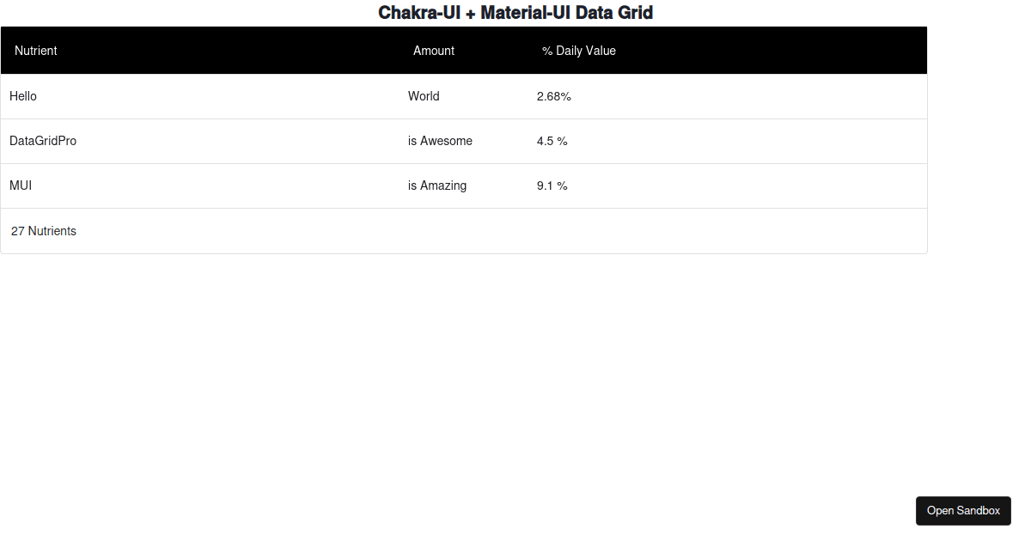The width and height of the screenshot is (1031, 541).
Task: Click the Open Sandbox button
Action: (x=963, y=511)
